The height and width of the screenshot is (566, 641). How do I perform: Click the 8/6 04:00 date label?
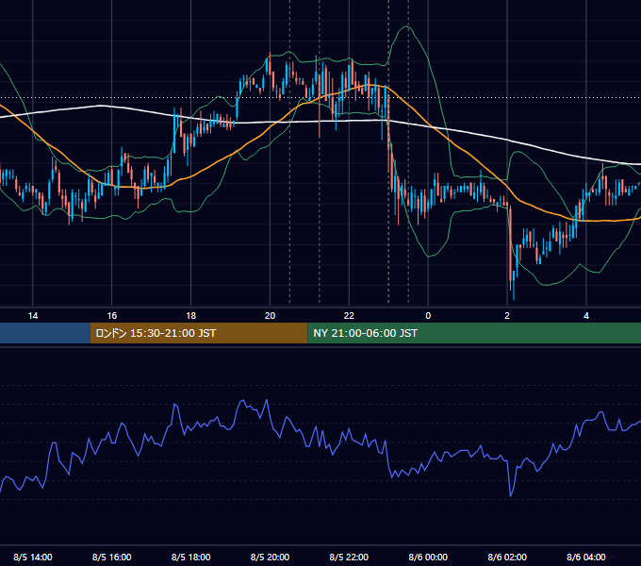point(586,557)
